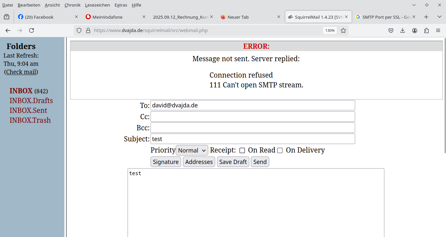Open a new tab with plus icon
Viewport: 446px width, 237px height.
tap(426, 17)
